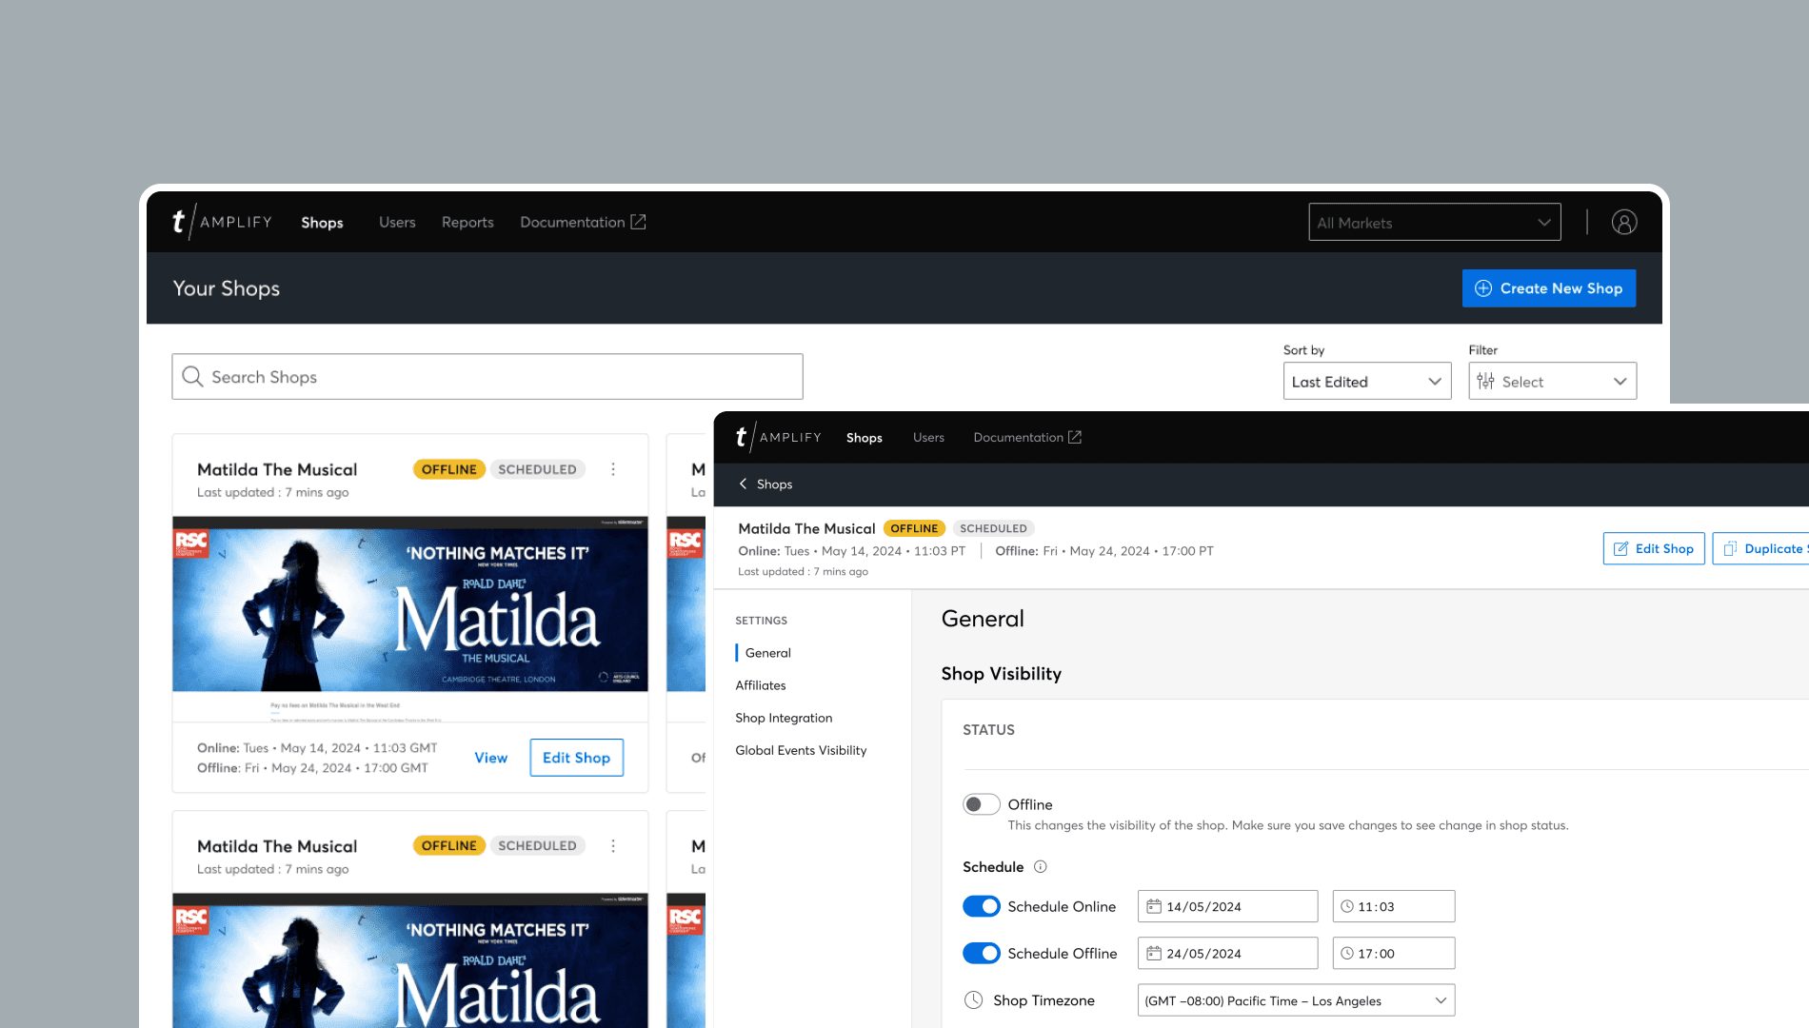
Task: Open kebab menu on second Matilda card
Action: pyautogui.click(x=613, y=845)
